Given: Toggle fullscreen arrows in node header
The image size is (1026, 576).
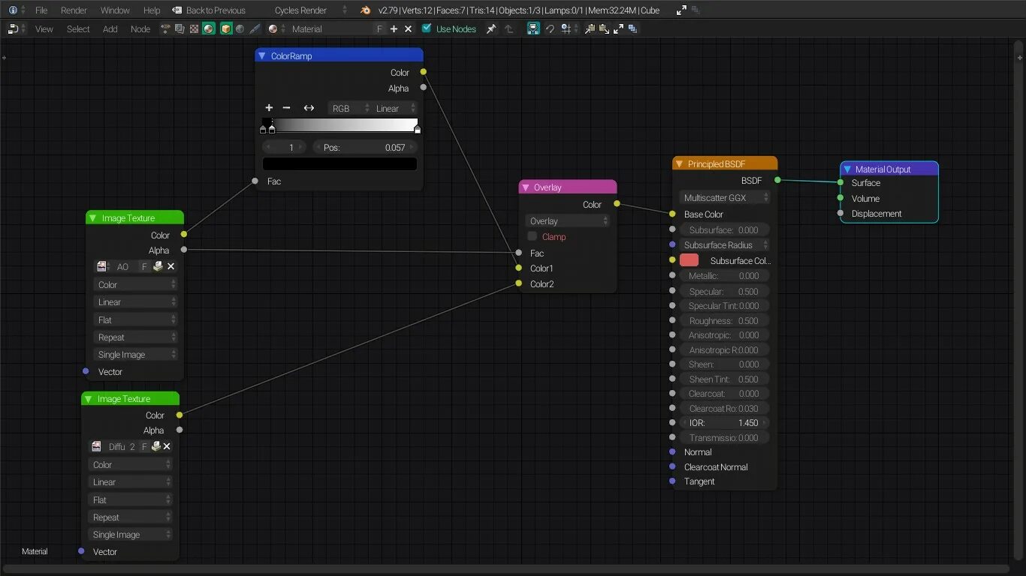Looking at the screenshot, I should coord(618,29).
